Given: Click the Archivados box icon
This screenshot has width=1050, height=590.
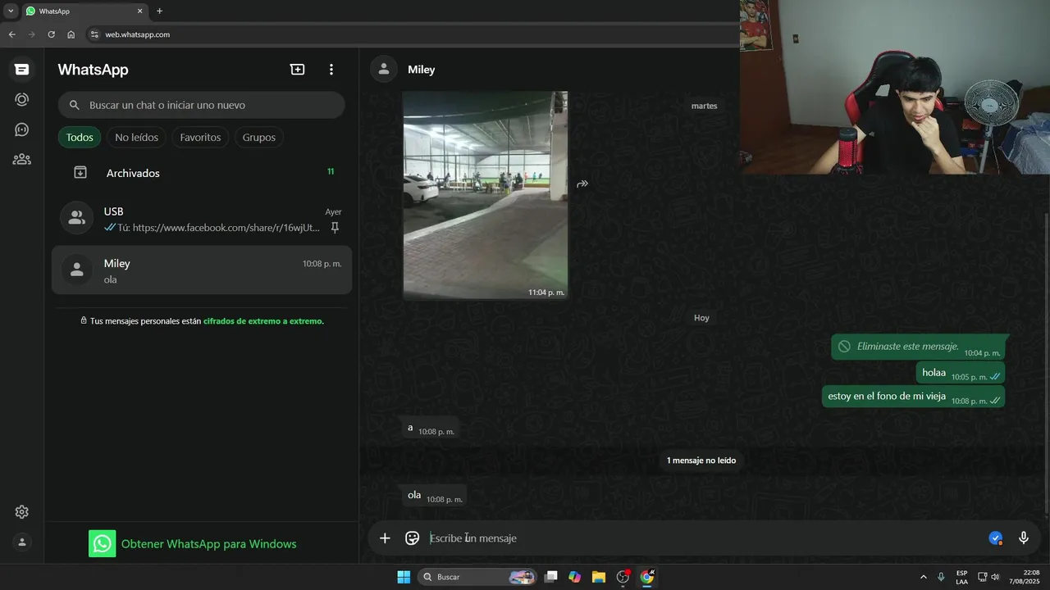Looking at the screenshot, I should pyautogui.click(x=80, y=172).
